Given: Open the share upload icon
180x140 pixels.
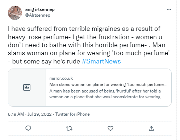Looking at the screenshot, I should tap(151, 128).
